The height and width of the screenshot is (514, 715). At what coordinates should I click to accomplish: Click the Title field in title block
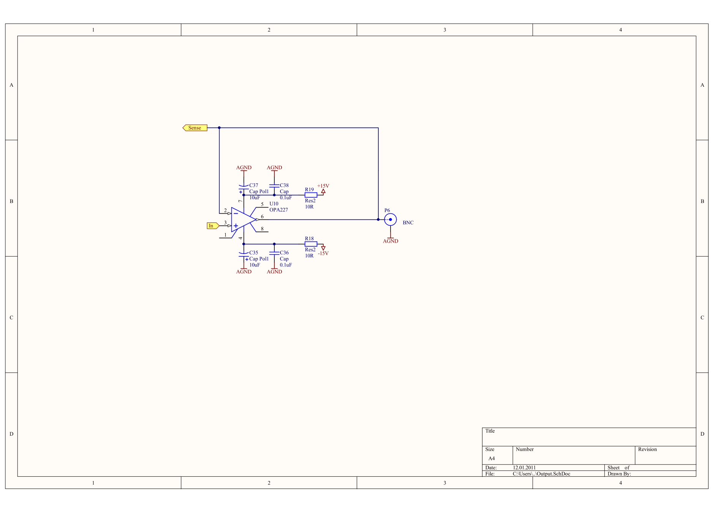coord(589,437)
